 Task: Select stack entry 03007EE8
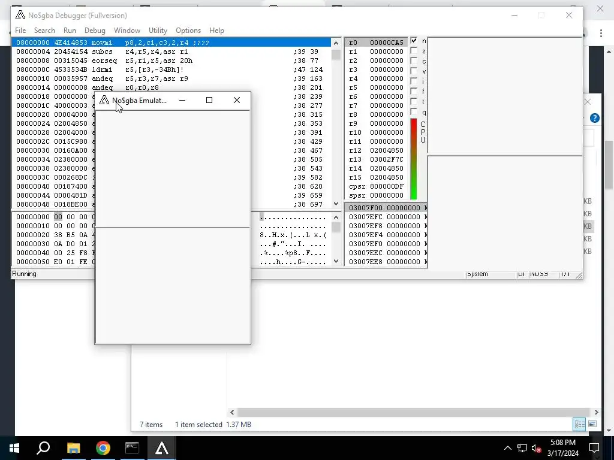(x=386, y=262)
